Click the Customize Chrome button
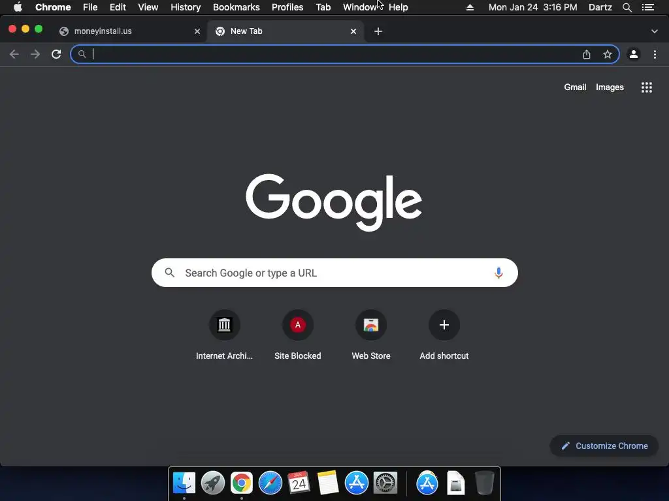This screenshot has height=501, width=669. 604,446
